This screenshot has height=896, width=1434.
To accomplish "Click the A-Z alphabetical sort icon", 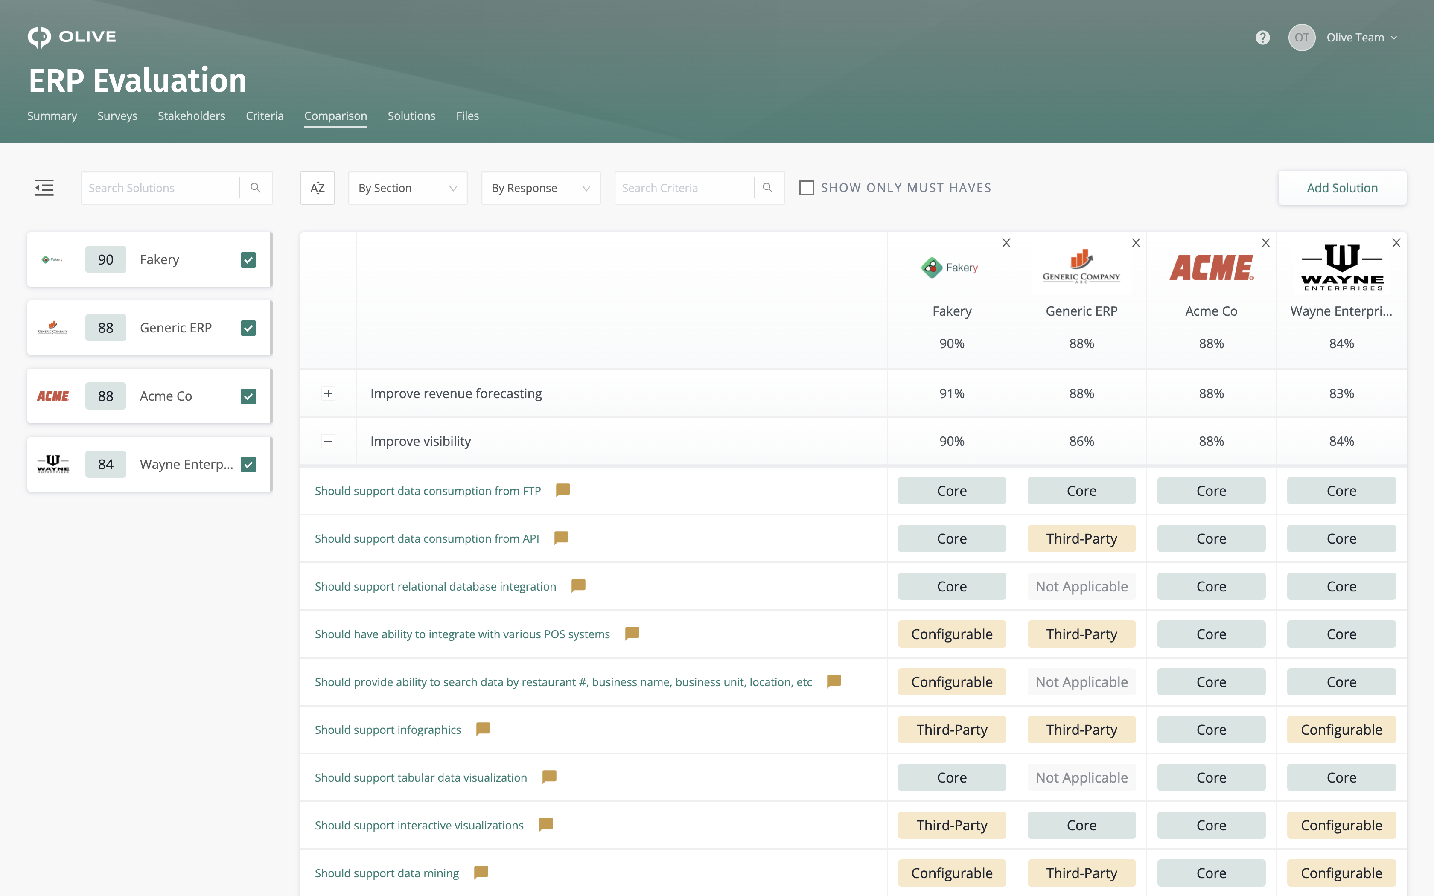I will 318,187.
